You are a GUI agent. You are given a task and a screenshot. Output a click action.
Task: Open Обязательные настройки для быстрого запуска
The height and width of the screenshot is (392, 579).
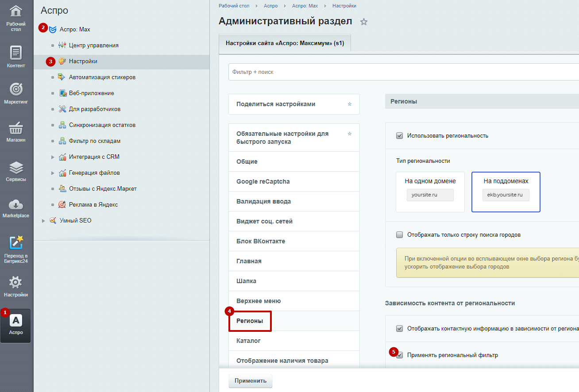[294, 138]
